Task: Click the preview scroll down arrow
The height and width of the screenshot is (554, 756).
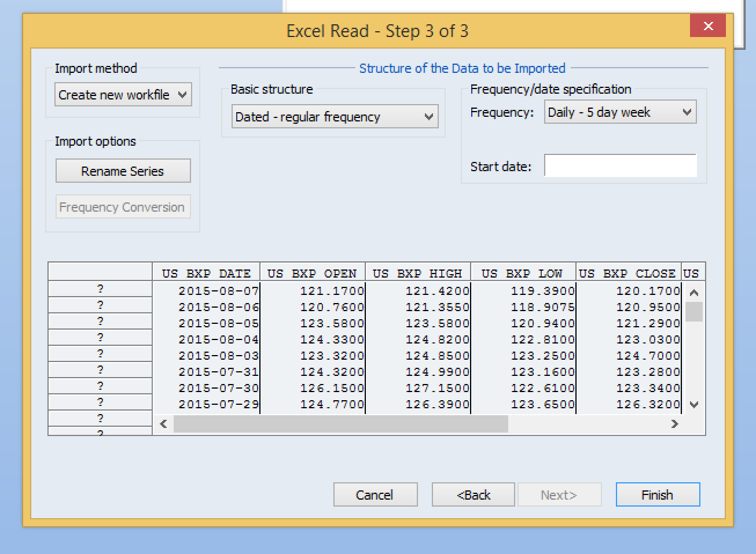Action: 694,405
